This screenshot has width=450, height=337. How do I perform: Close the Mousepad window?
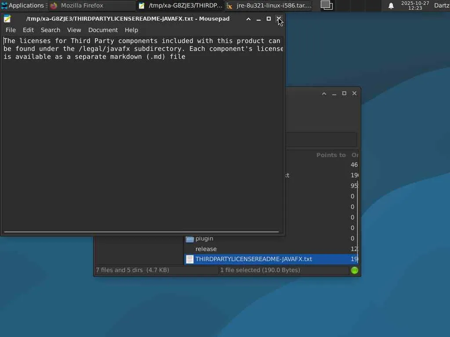pyautogui.click(x=279, y=19)
